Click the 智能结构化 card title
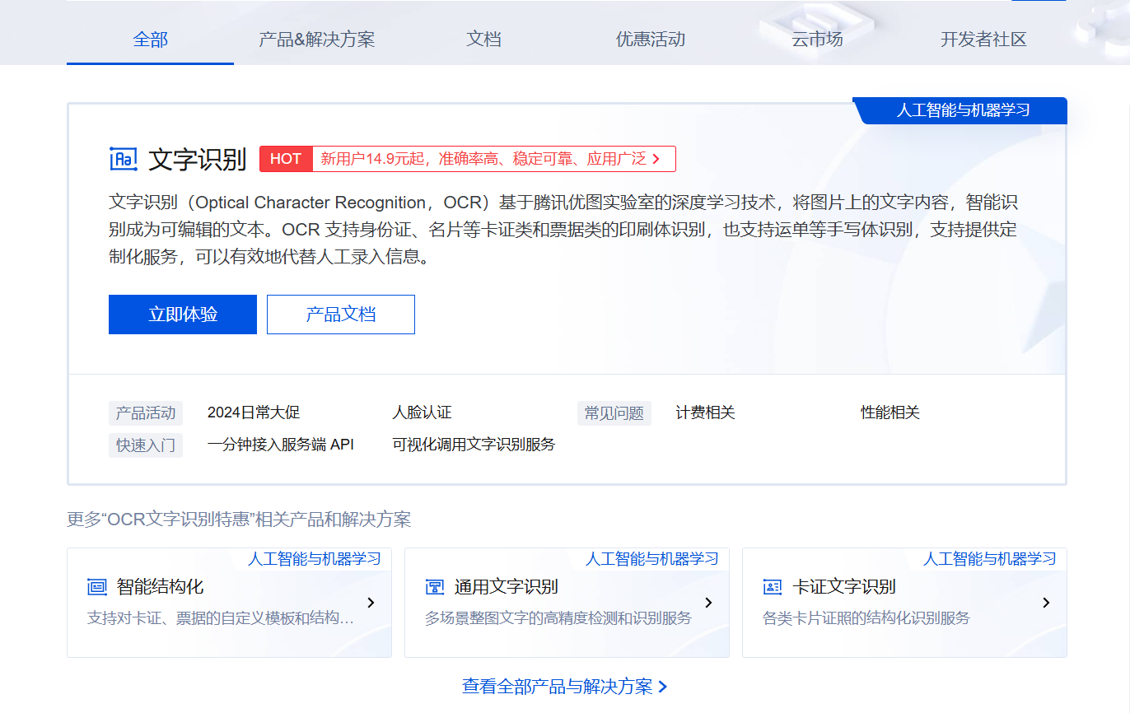The height and width of the screenshot is (713, 1130). click(160, 587)
